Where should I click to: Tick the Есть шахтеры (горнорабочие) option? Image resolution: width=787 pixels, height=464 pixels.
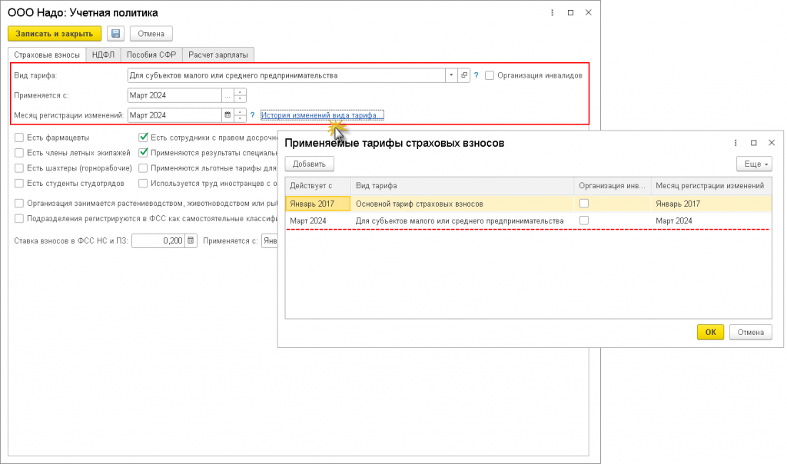(19, 168)
